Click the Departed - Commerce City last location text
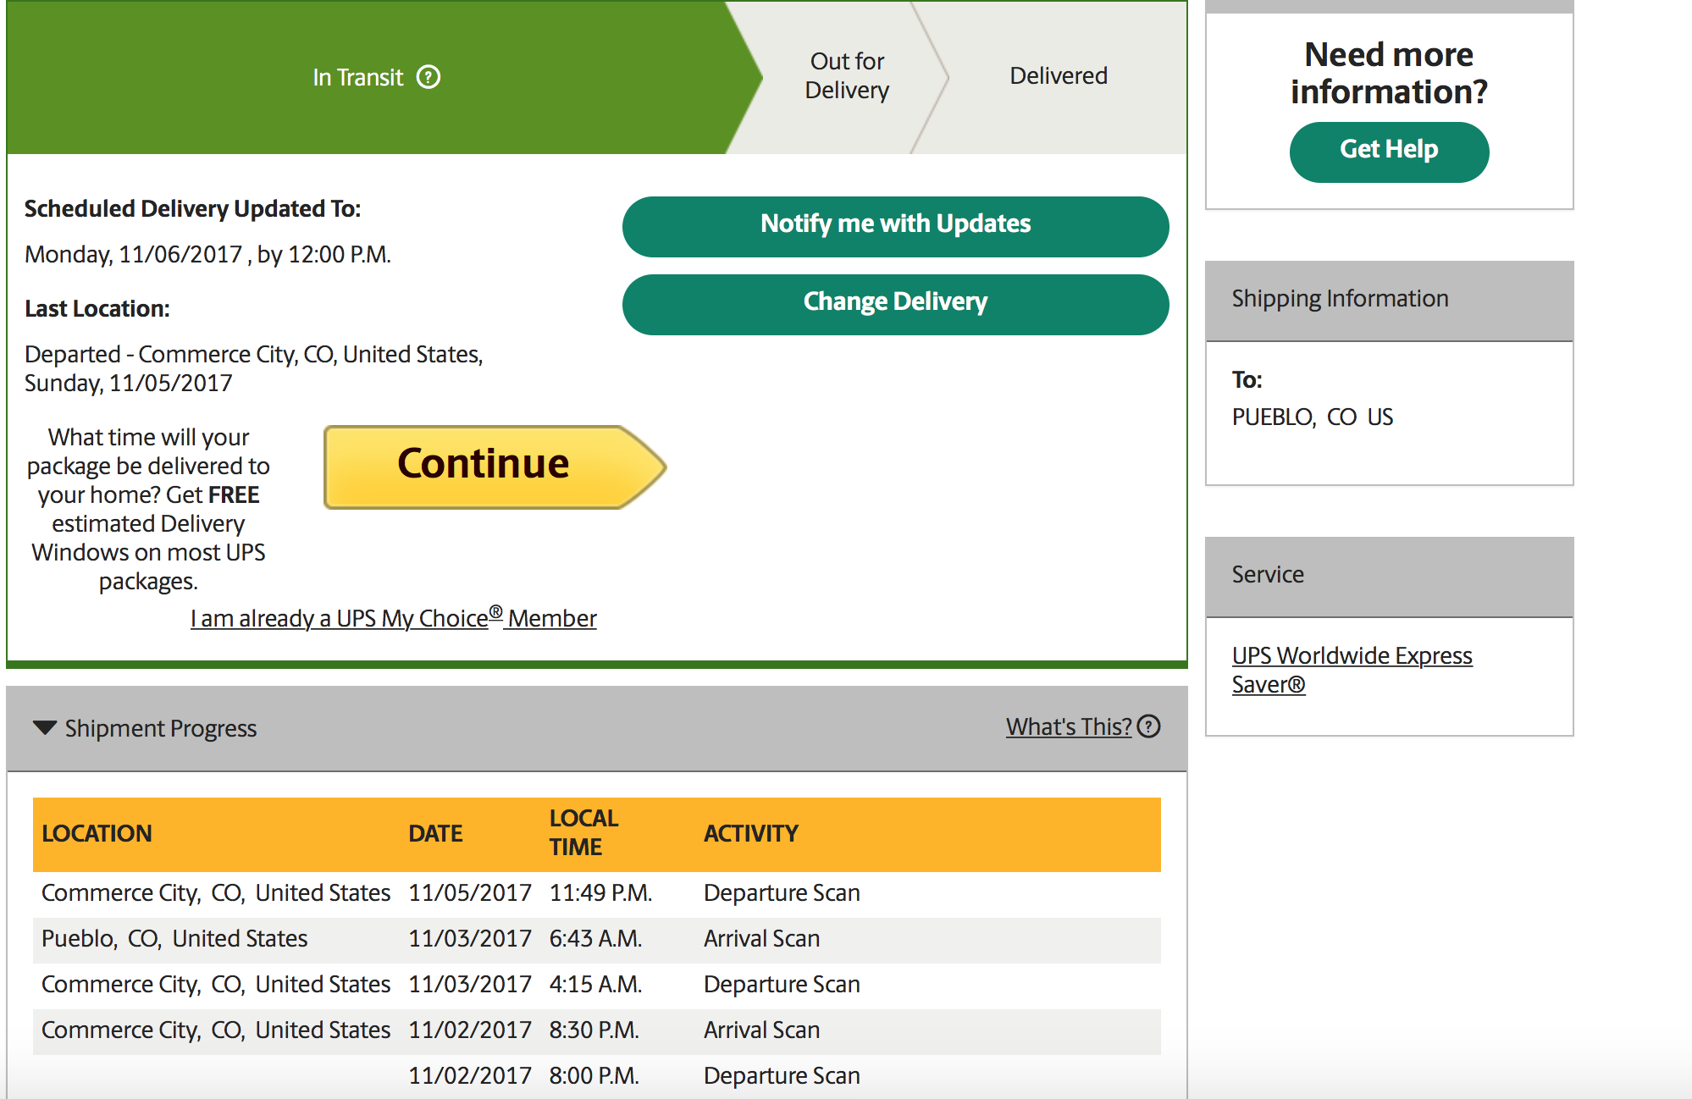Image resolution: width=1692 pixels, height=1099 pixels. (253, 368)
